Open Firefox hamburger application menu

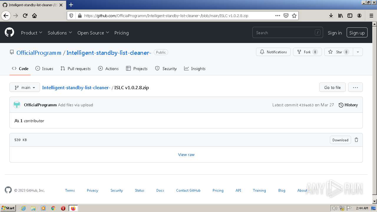(x=371, y=16)
